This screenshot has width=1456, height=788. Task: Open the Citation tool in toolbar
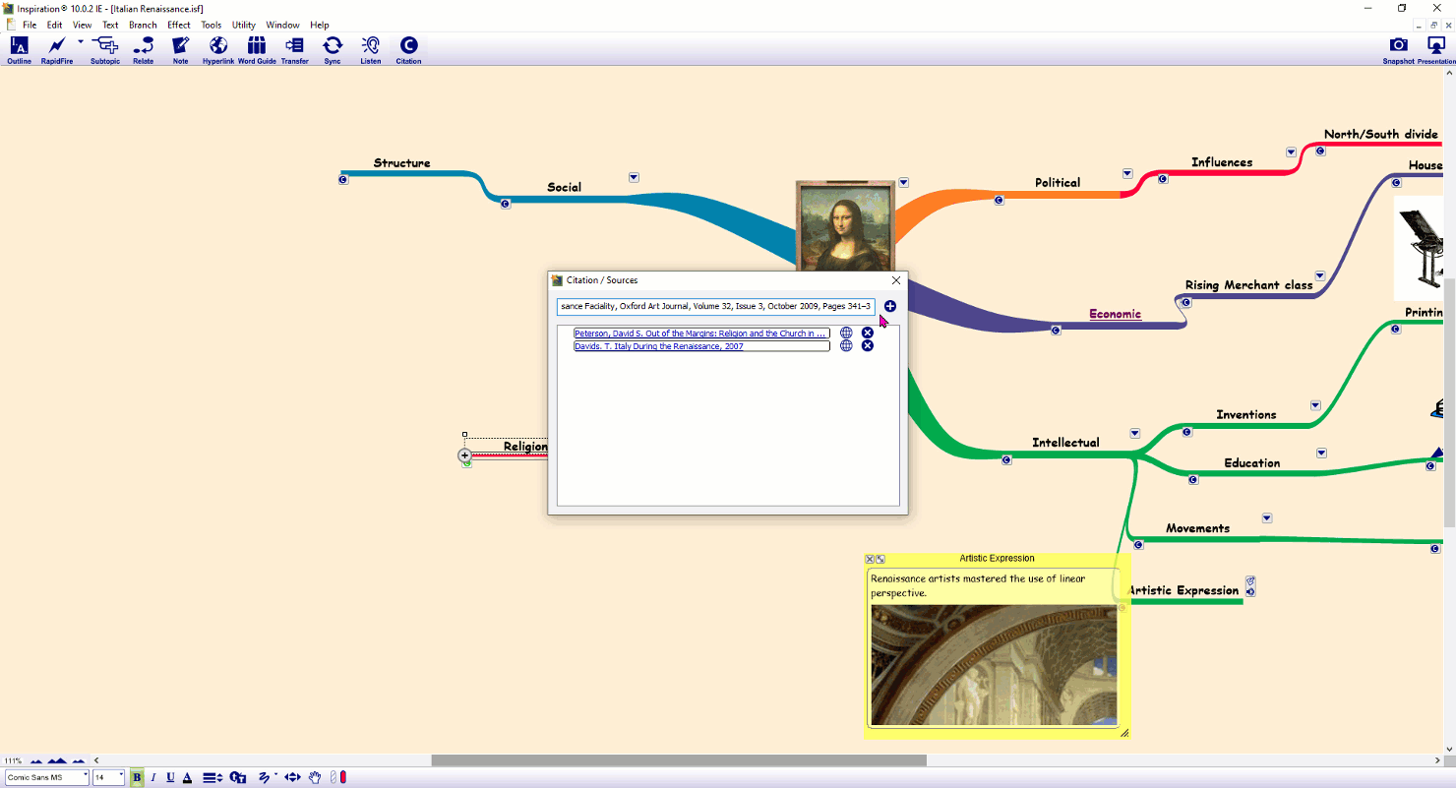point(408,50)
